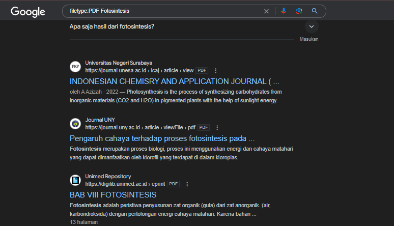Click the PDF badge on the unesa result
Image resolution: width=394 pixels, height=226 pixels.
(202, 70)
